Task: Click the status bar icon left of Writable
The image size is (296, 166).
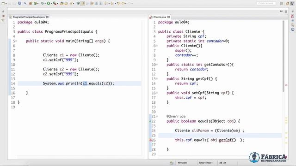Action: [172, 163]
